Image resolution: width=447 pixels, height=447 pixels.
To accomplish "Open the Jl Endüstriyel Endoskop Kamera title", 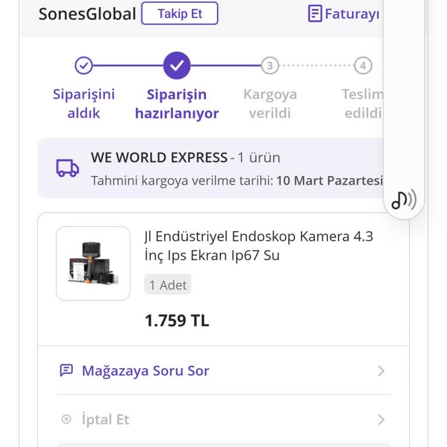I will pyautogui.click(x=258, y=246).
